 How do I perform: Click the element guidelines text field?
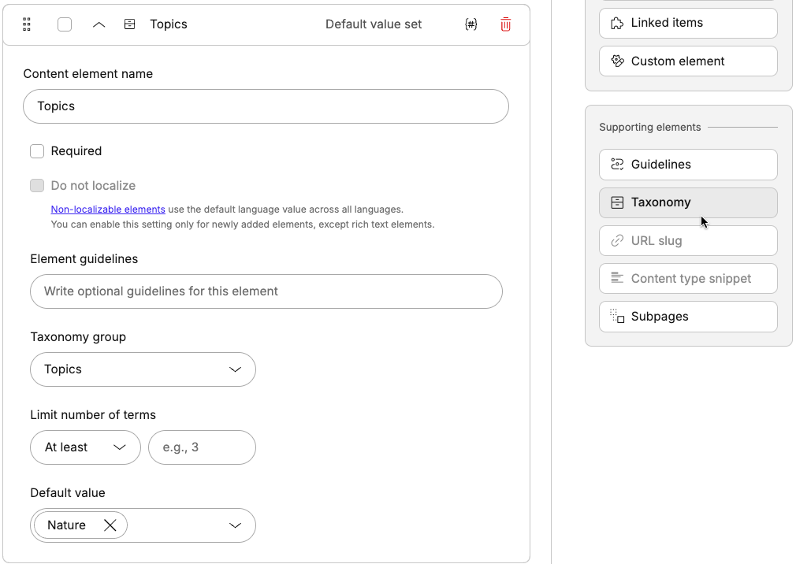266,291
